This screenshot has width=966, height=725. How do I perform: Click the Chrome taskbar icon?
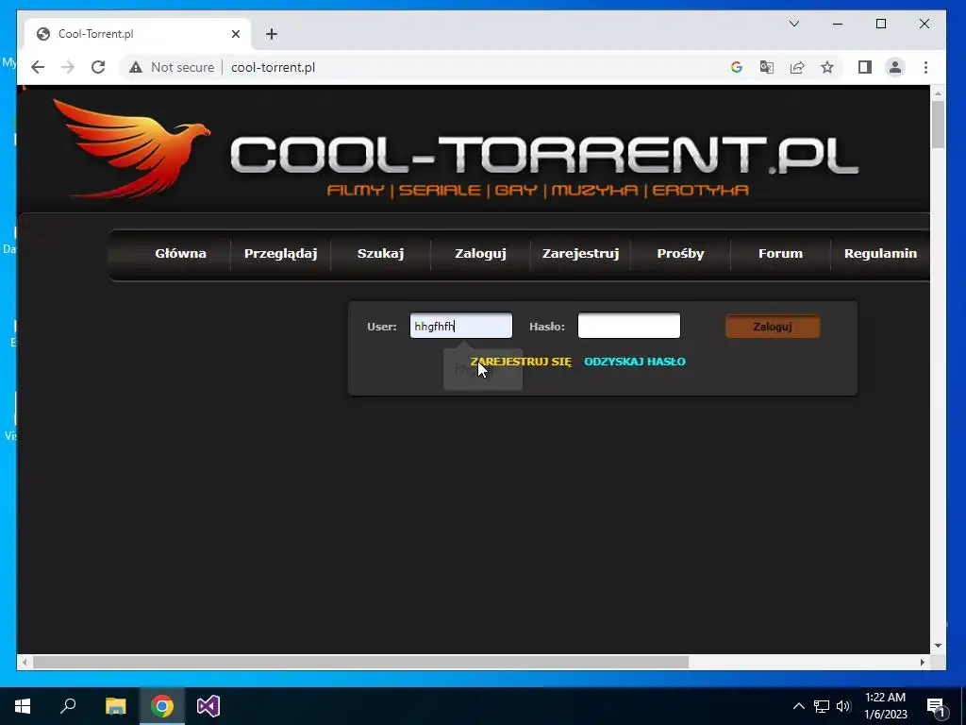click(x=162, y=706)
